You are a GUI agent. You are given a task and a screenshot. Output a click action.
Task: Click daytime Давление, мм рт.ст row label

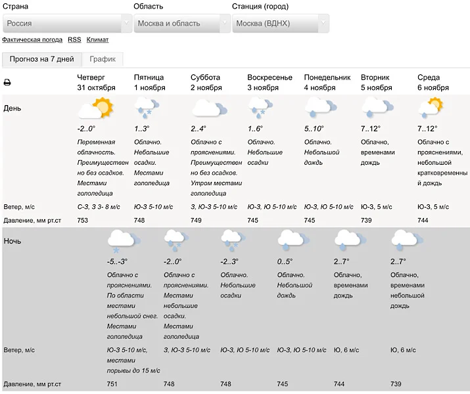pyautogui.click(x=32, y=221)
